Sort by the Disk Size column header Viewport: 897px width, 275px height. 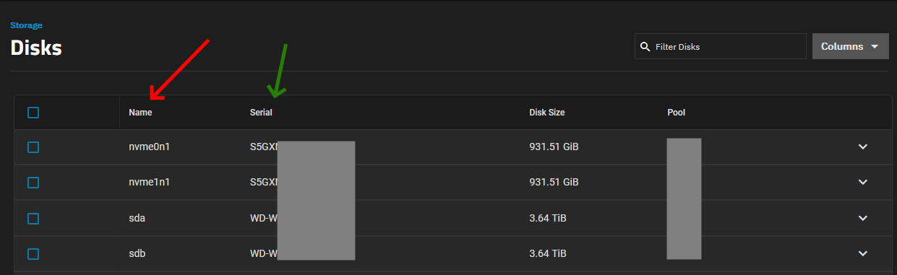point(547,113)
